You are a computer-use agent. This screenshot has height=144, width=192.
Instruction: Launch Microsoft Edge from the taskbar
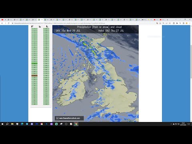pos(22,124)
